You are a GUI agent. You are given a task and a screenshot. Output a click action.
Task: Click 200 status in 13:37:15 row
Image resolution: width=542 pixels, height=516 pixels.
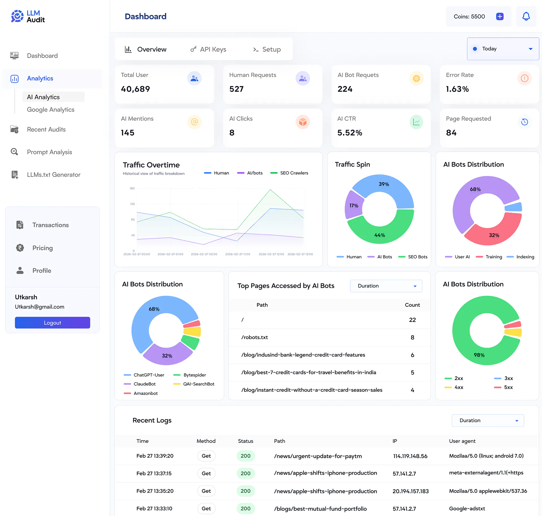(x=246, y=473)
